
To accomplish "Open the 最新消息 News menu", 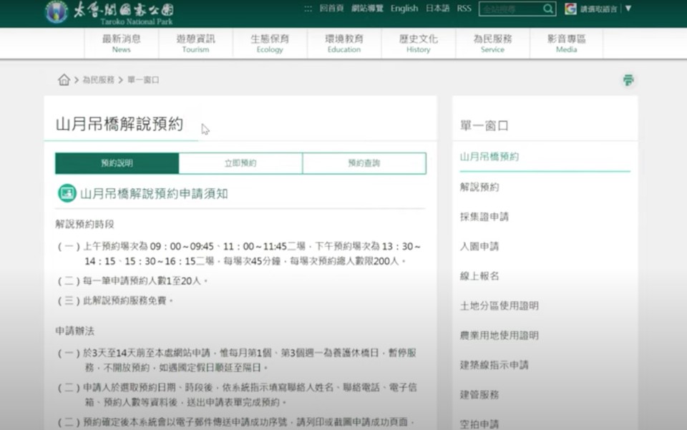I will click(x=122, y=44).
